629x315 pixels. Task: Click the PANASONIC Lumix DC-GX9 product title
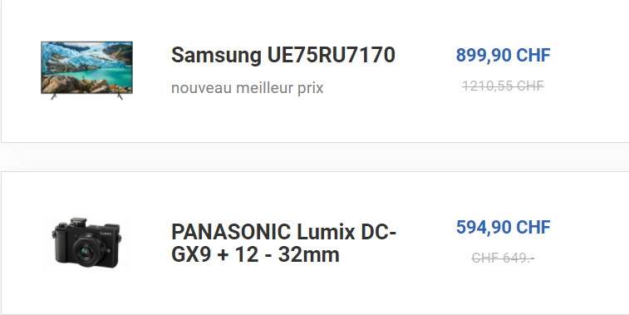tap(283, 244)
